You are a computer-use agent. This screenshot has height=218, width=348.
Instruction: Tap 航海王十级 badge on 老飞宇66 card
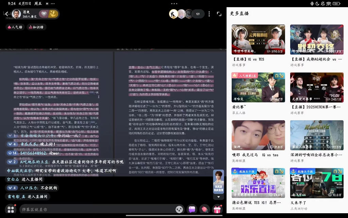pyautogui.click(x=303, y=171)
